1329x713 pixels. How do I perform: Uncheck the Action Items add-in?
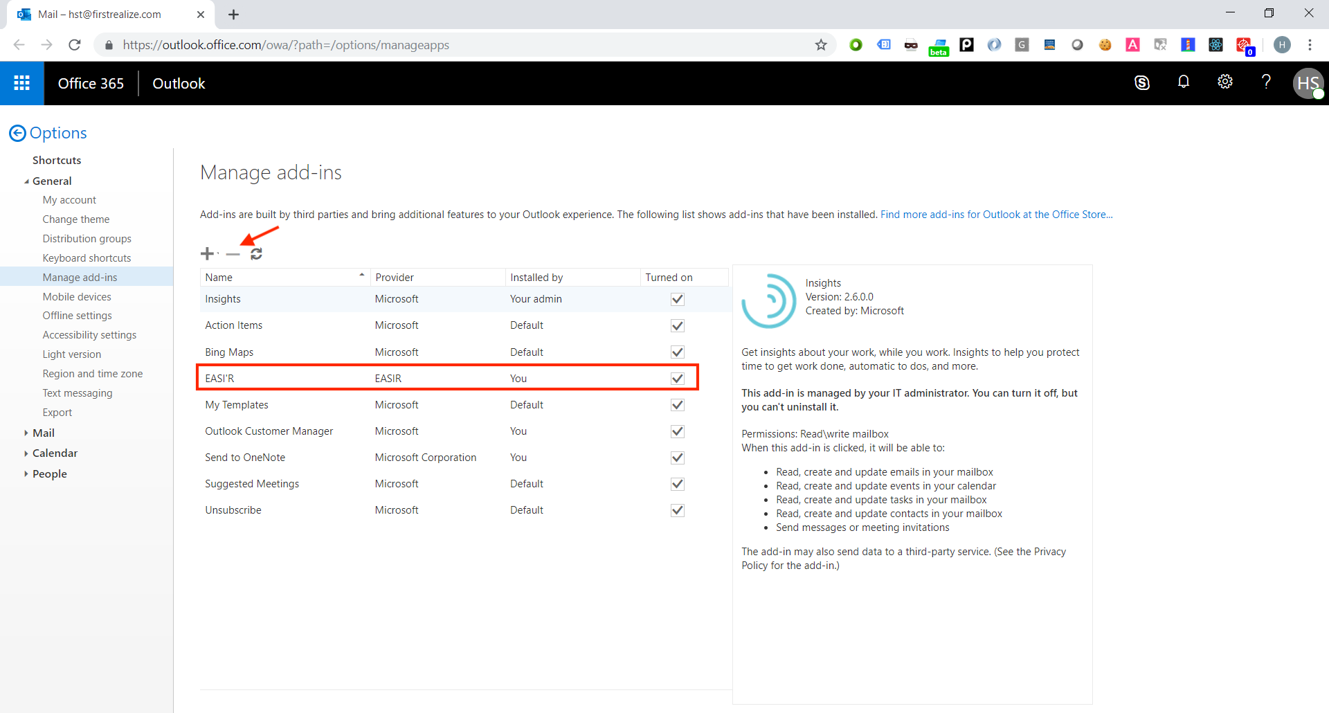point(678,325)
